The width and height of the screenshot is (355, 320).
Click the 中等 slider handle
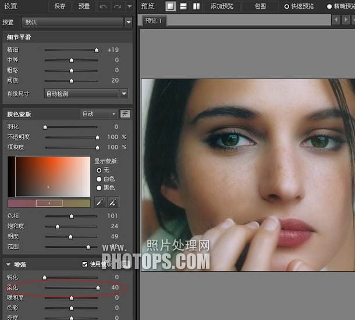tap(72, 60)
